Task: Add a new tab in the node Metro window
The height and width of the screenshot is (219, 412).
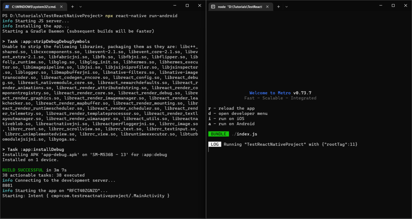Action: (x=278, y=7)
